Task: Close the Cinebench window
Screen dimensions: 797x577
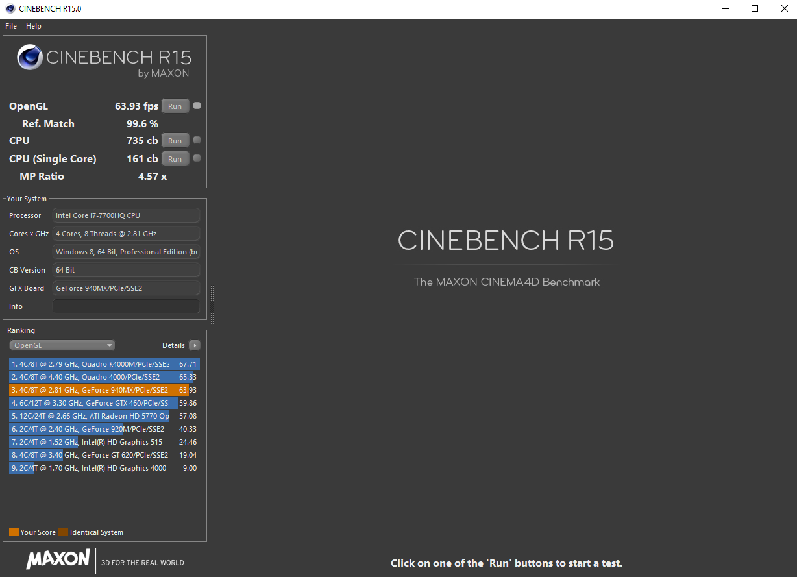Action: tap(783, 8)
